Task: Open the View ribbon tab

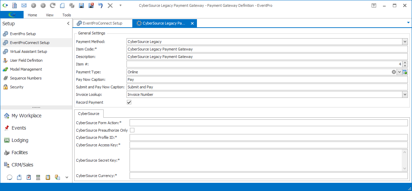Action: (50, 15)
